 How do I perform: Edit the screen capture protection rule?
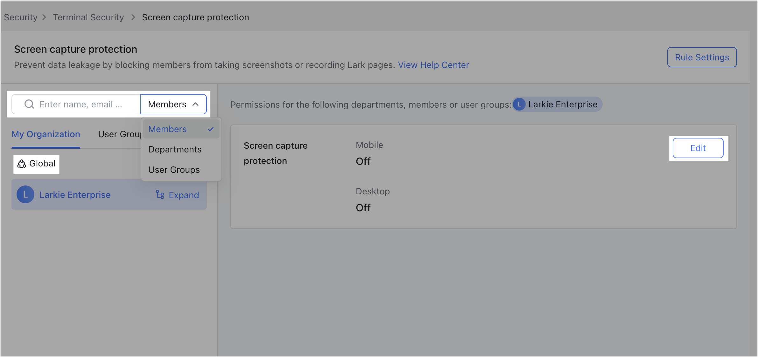tap(698, 148)
